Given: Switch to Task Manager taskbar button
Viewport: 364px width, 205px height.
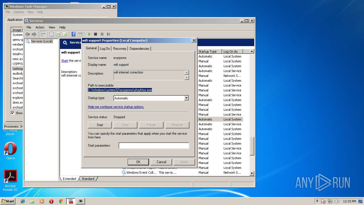Looking at the screenshot, I should pyautogui.click(x=80, y=201).
